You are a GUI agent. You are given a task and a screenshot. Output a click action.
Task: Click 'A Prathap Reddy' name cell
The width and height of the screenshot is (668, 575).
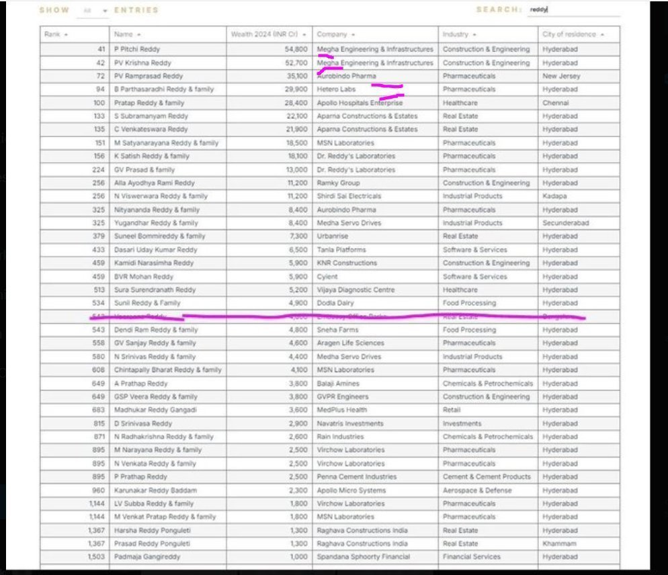pyautogui.click(x=167, y=384)
